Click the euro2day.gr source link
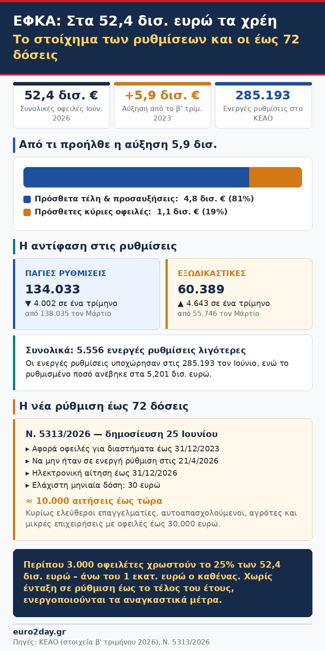This screenshot has width=325, height=651. 39,632
